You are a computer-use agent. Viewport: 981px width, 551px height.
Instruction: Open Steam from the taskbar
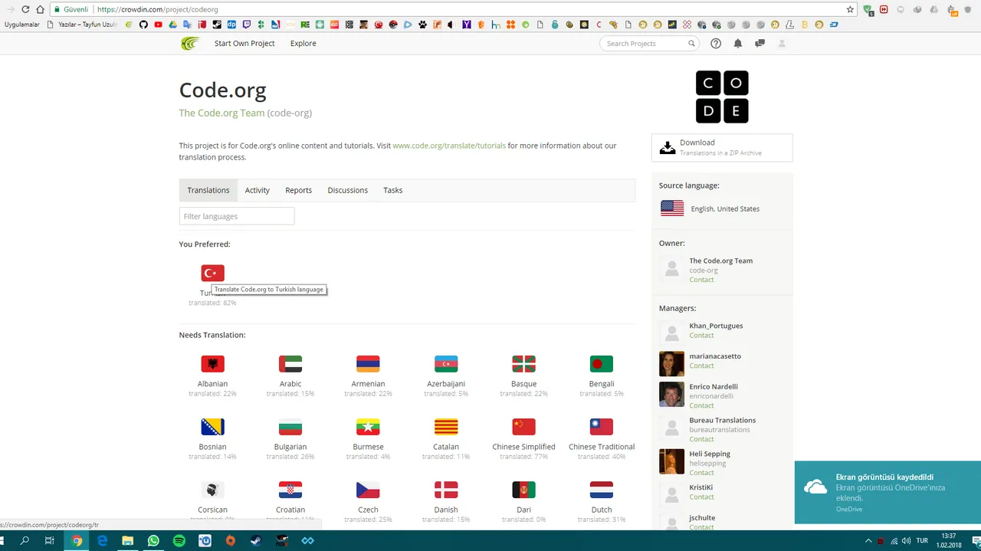(257, 540)
